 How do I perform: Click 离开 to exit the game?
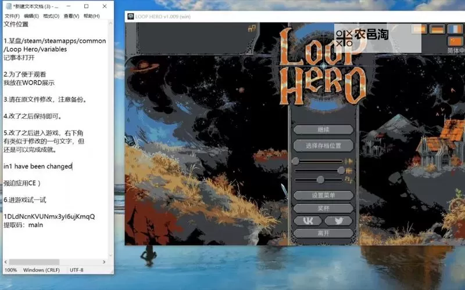tap(323, 233)
